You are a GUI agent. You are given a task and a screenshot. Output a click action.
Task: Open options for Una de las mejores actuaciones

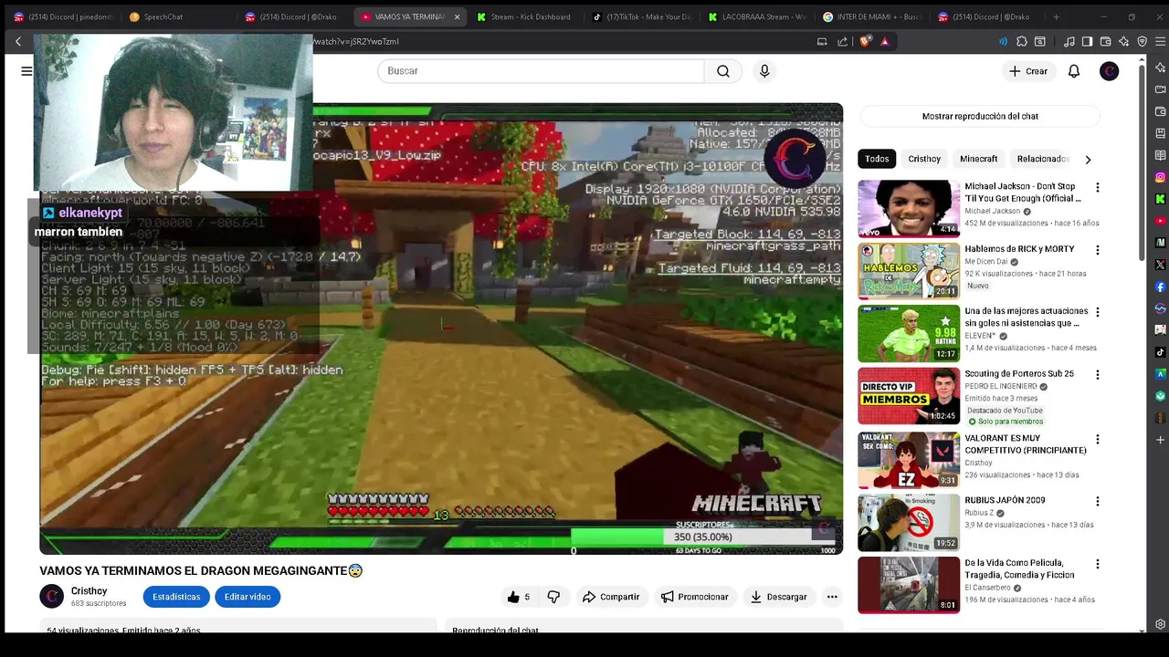(x=1098, y=312)
